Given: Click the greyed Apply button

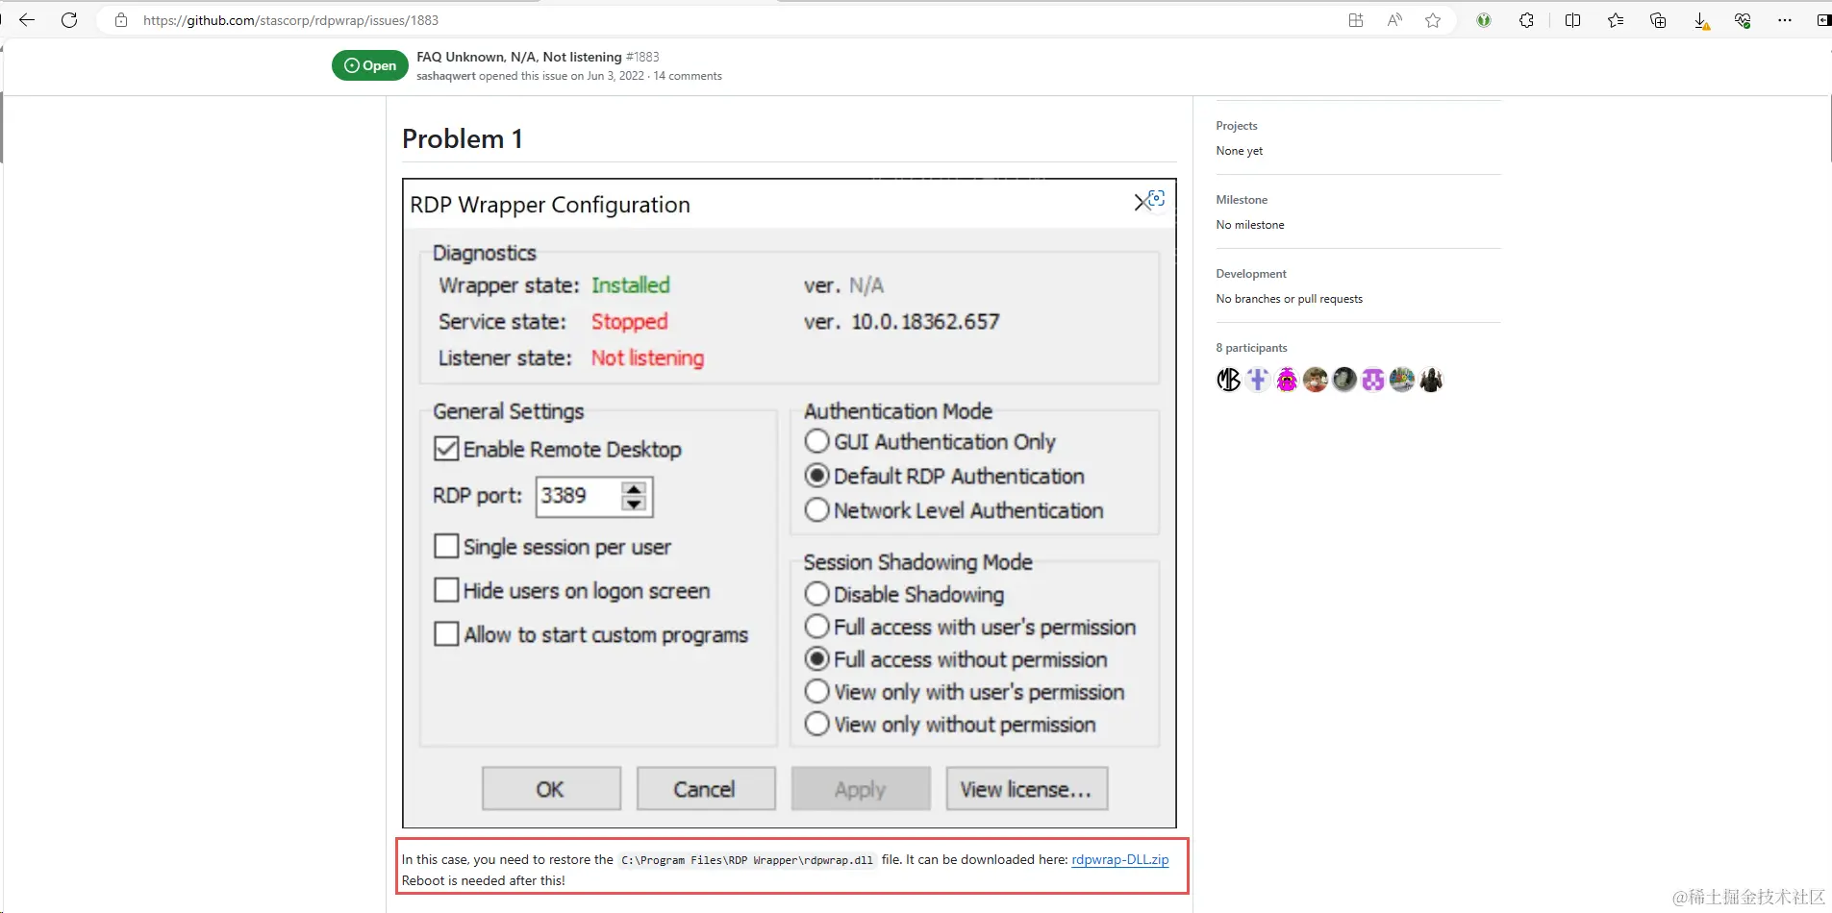Looking at the screenshot, I should click(x=861, y=789).
